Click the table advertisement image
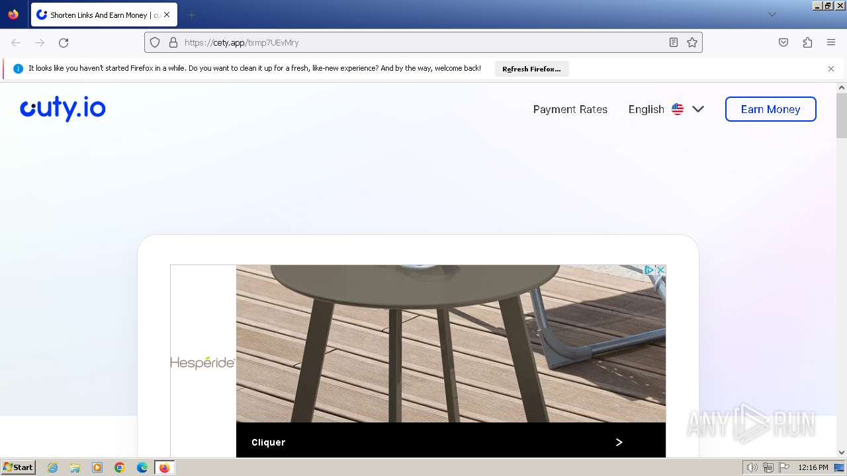The height and width of the screenshot is (476, 847). pyautogui.click(x=451, y=344)
